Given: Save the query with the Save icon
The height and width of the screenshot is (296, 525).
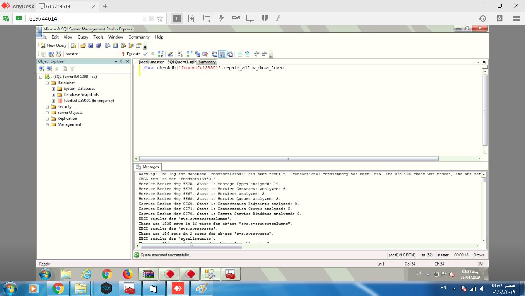Looking at the screenshot, I should click(91, 45).
